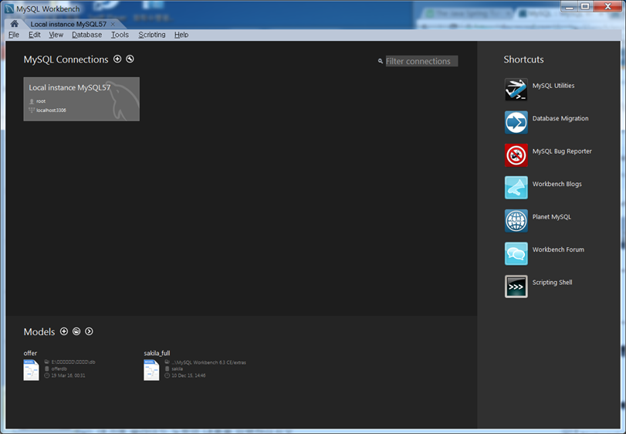Maximize the MySQL Workbench window

click(585, 6)
